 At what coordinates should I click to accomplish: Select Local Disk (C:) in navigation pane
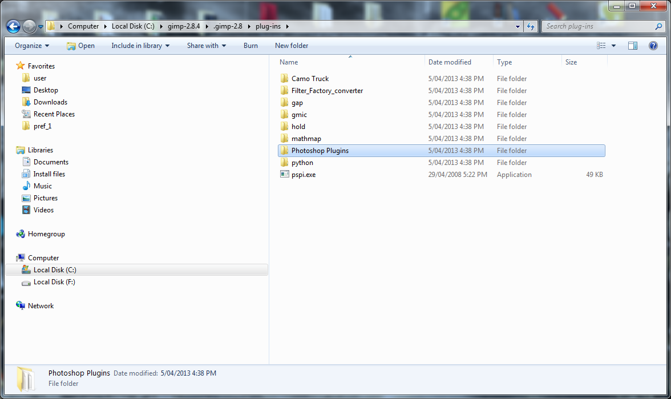55,269
